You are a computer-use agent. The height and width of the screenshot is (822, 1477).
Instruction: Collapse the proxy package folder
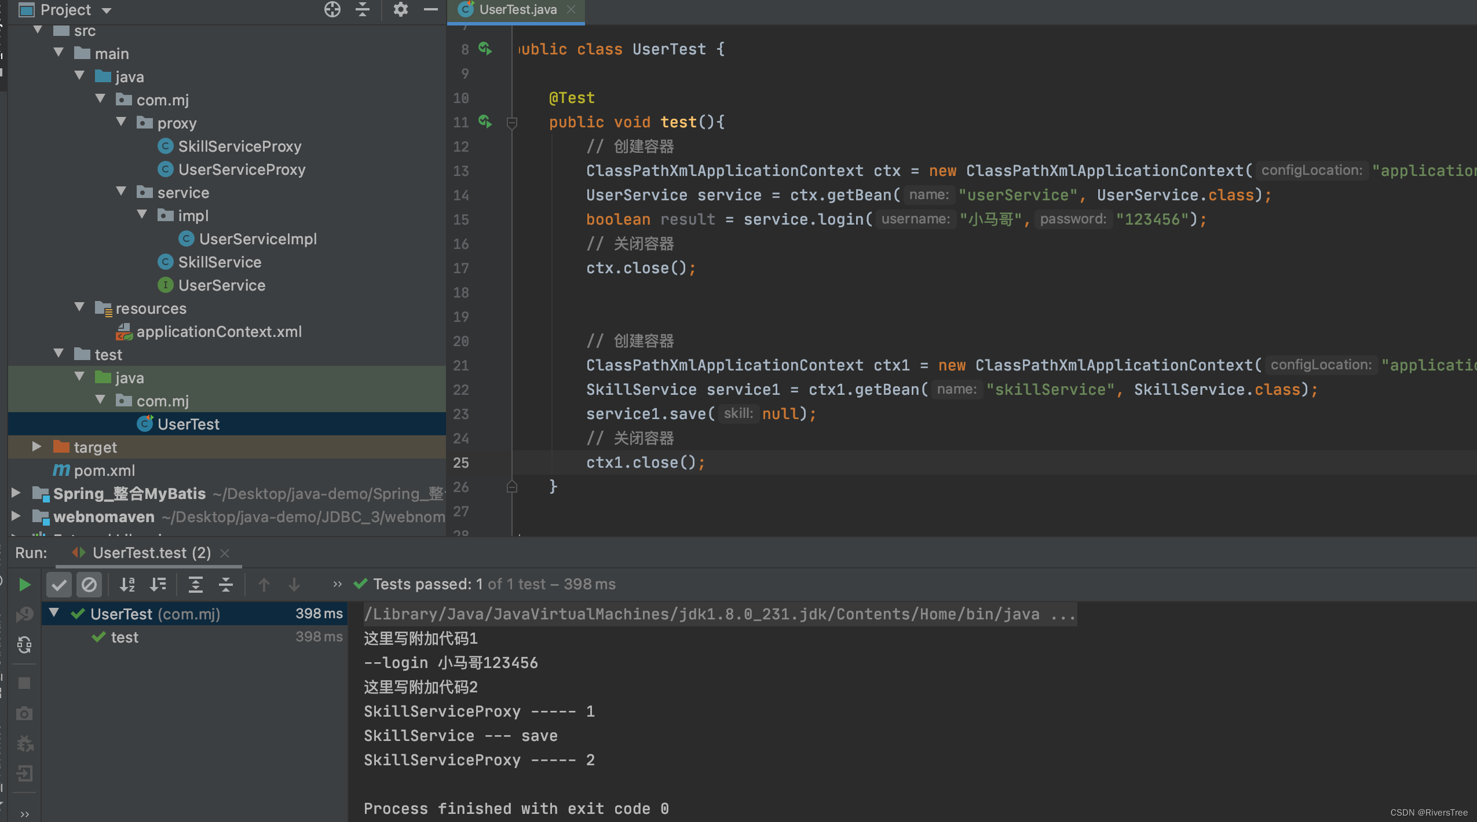pos(121,123)
